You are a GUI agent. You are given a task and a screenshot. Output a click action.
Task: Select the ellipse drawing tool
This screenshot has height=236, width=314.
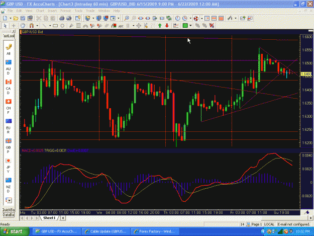click(x=62, y=26)
